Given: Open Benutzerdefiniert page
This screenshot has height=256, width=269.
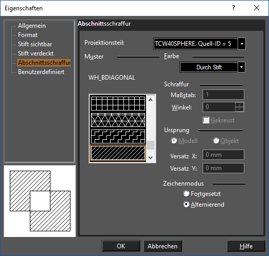Looking at the screenshot, I should pos(41,72).
